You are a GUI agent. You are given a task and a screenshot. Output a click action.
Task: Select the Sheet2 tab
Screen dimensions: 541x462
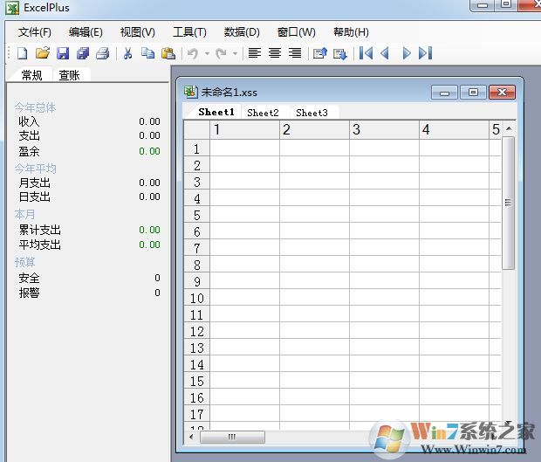(x=263, y=113)
